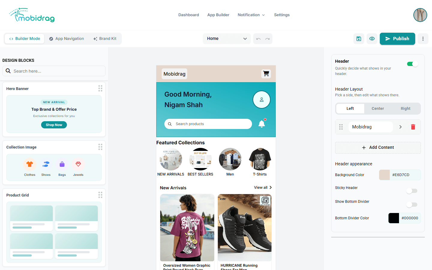Click the notification bell in preview
The width and height of the screenshot is (432, 270).
pyautogui.click(x=262, y=124)
